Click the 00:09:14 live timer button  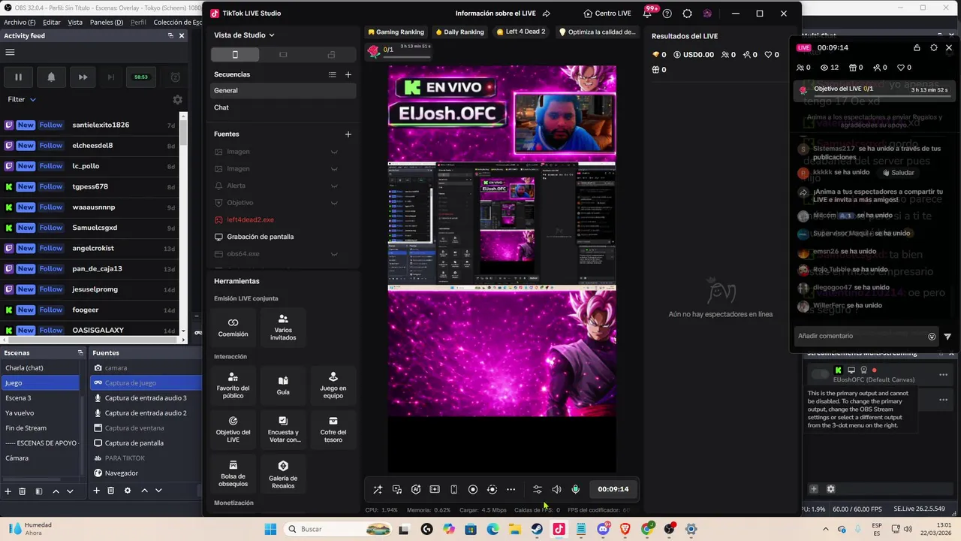click(x=613, y=489)
